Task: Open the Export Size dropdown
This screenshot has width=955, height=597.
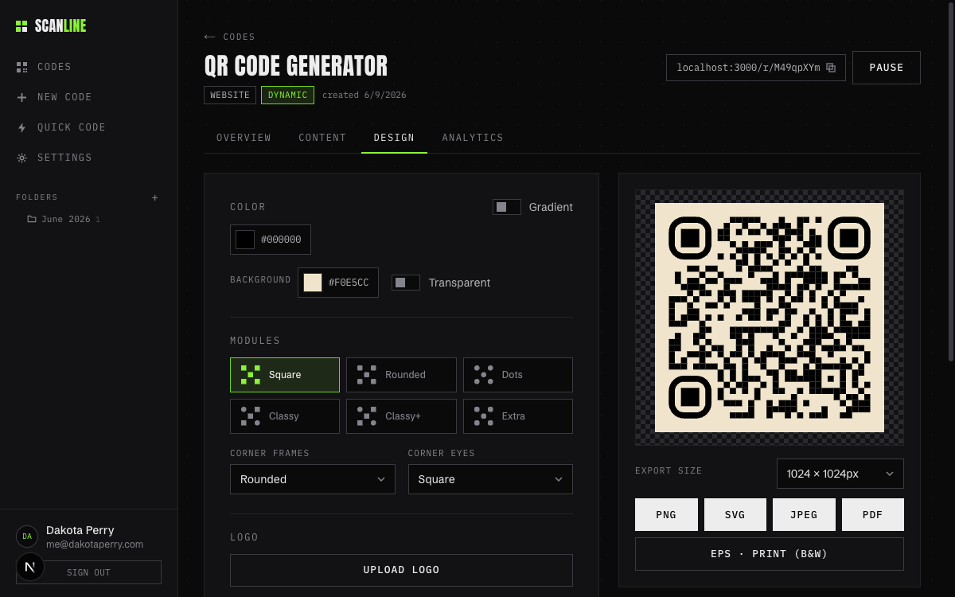Action: point(840,474)
